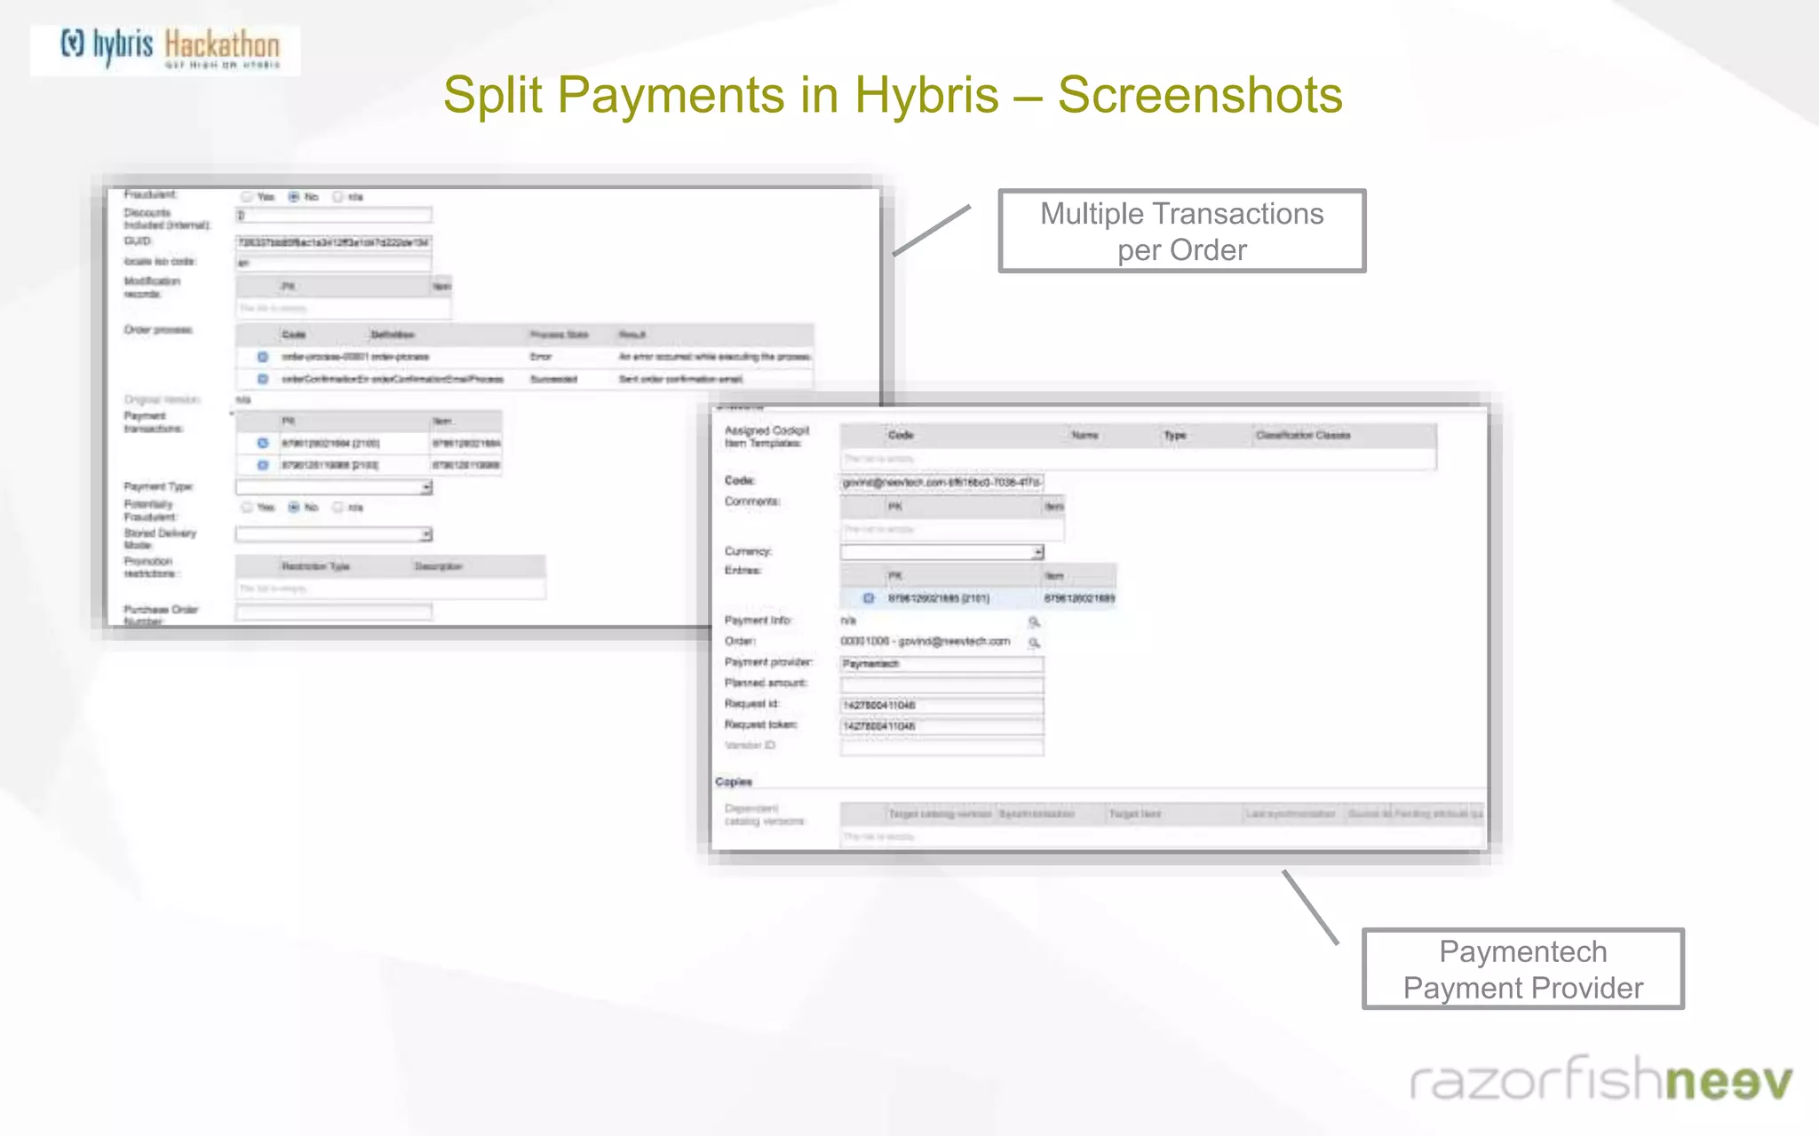Click the hybris Hackathon logo
Screen dimensions: 1819x1136
[166, 49]
